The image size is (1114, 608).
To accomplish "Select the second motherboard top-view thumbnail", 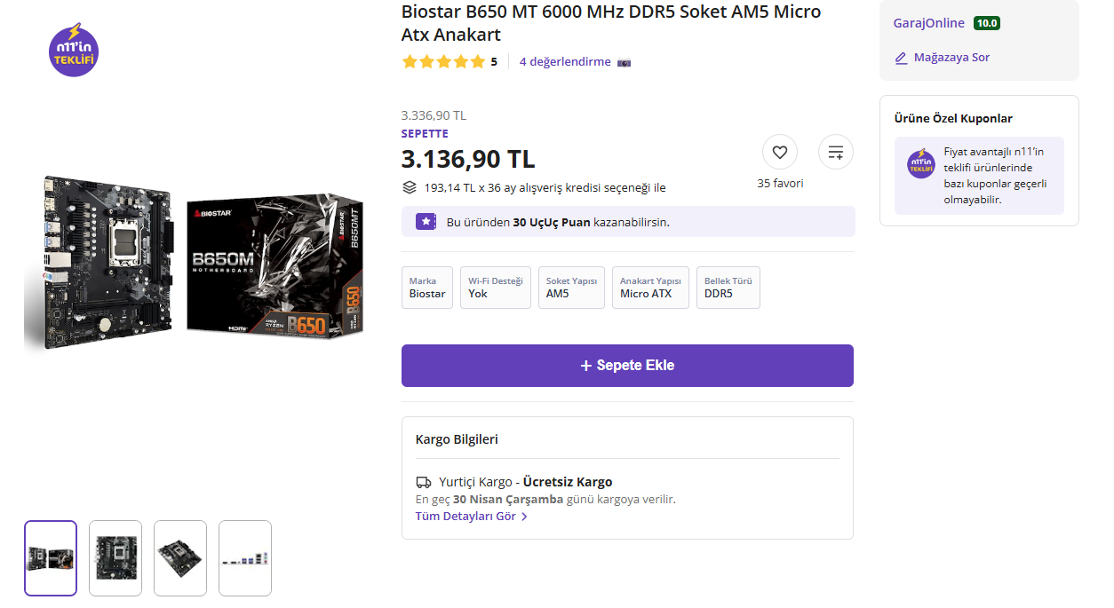I will pos(115,557).
